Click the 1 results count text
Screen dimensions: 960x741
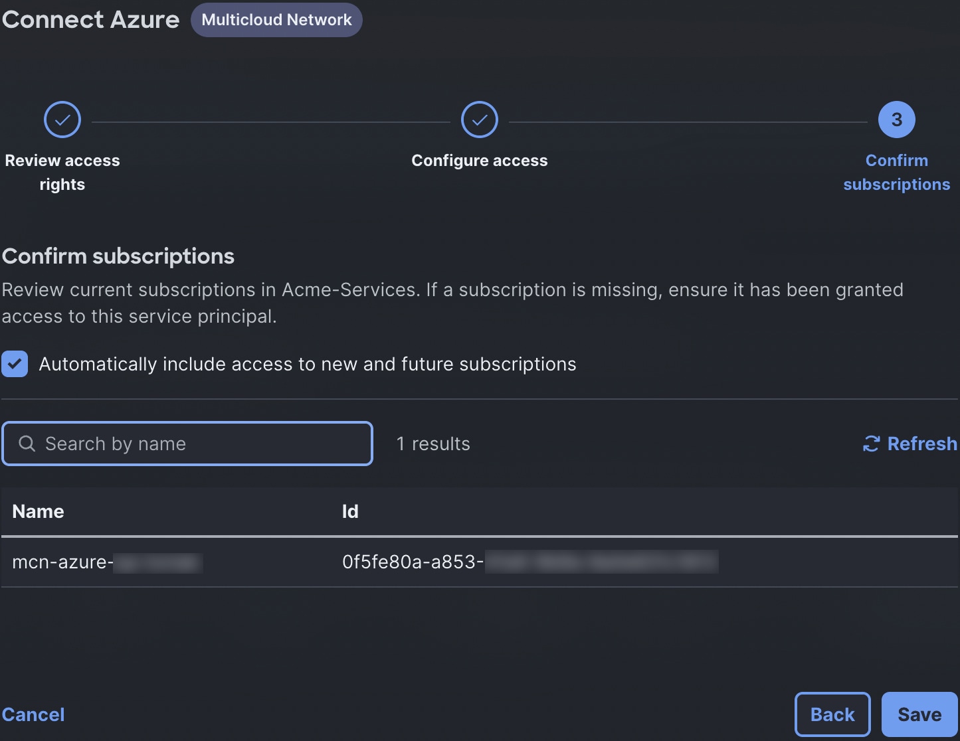point(433,444)
